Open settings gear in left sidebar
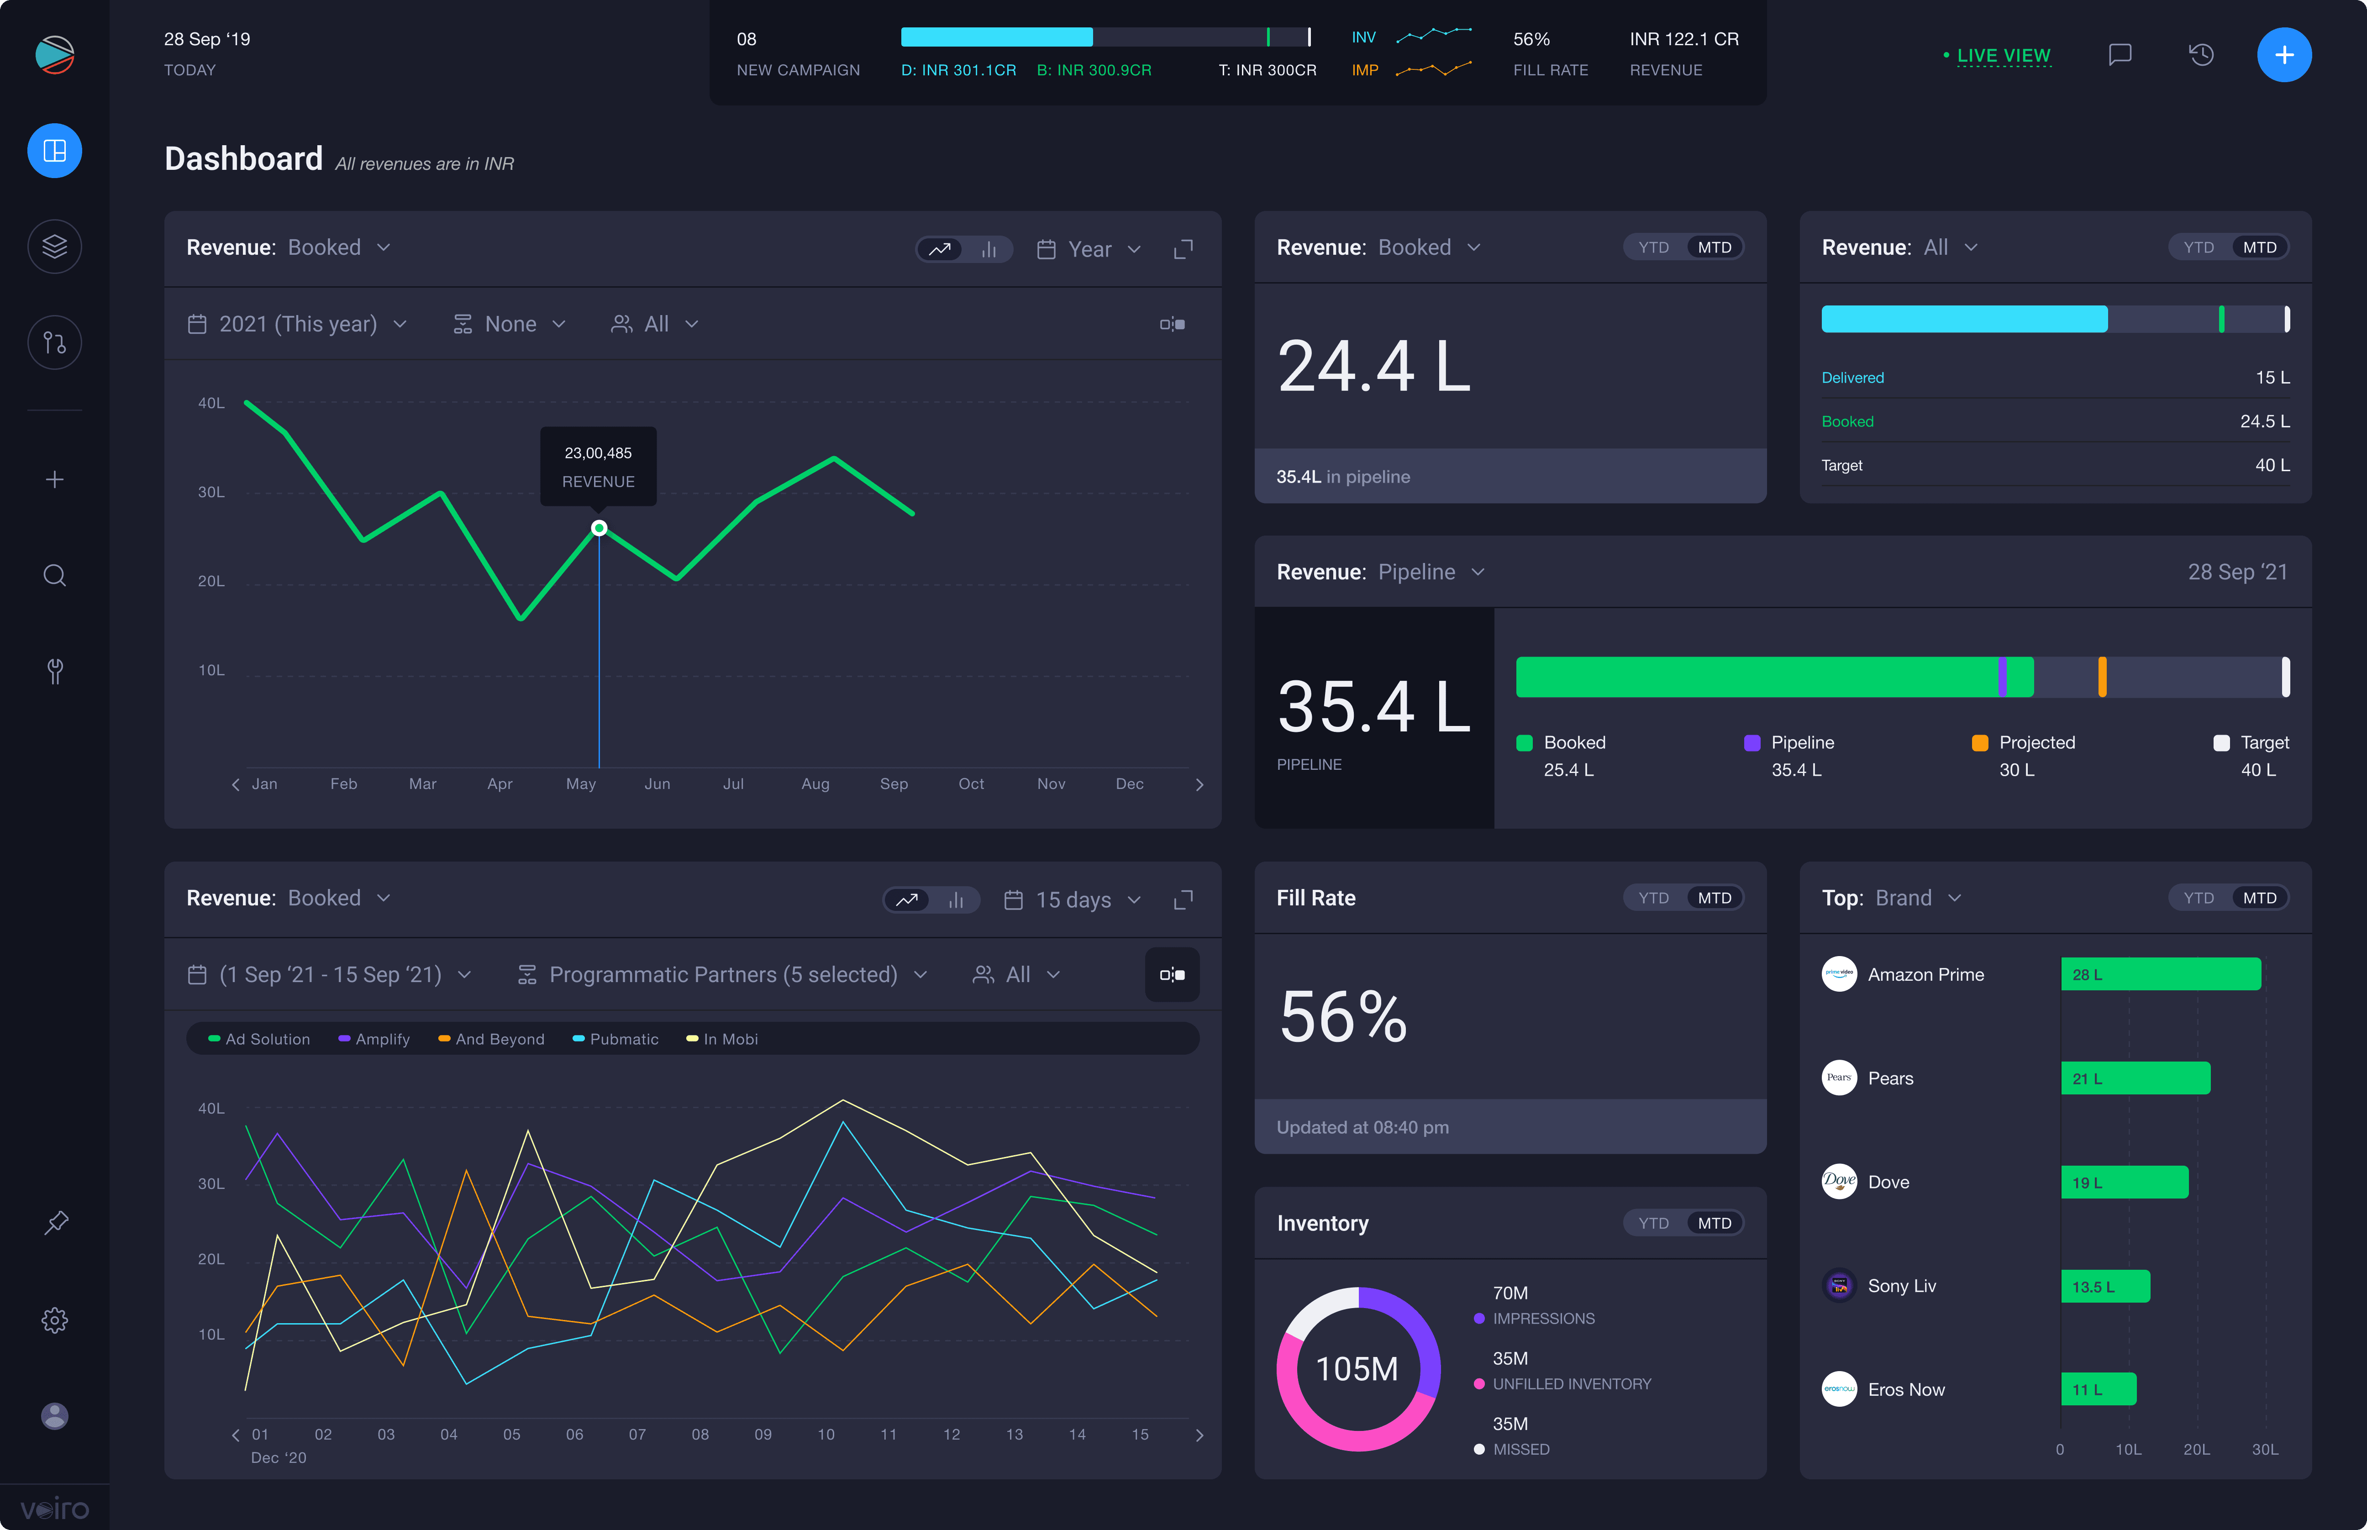 tap(55, 1320)
